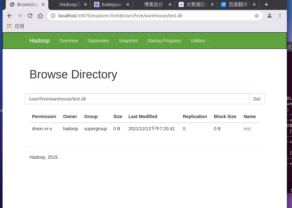Close the bokeyuan tab
Image resolution: width=292 pixels, height=208 pixels.
click(x=128, y=4)
